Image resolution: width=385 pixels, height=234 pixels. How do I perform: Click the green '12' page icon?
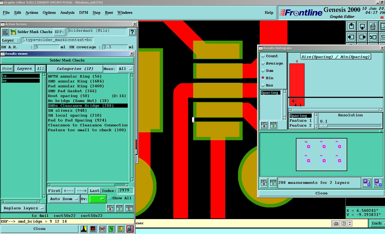[x=111, y=229]
